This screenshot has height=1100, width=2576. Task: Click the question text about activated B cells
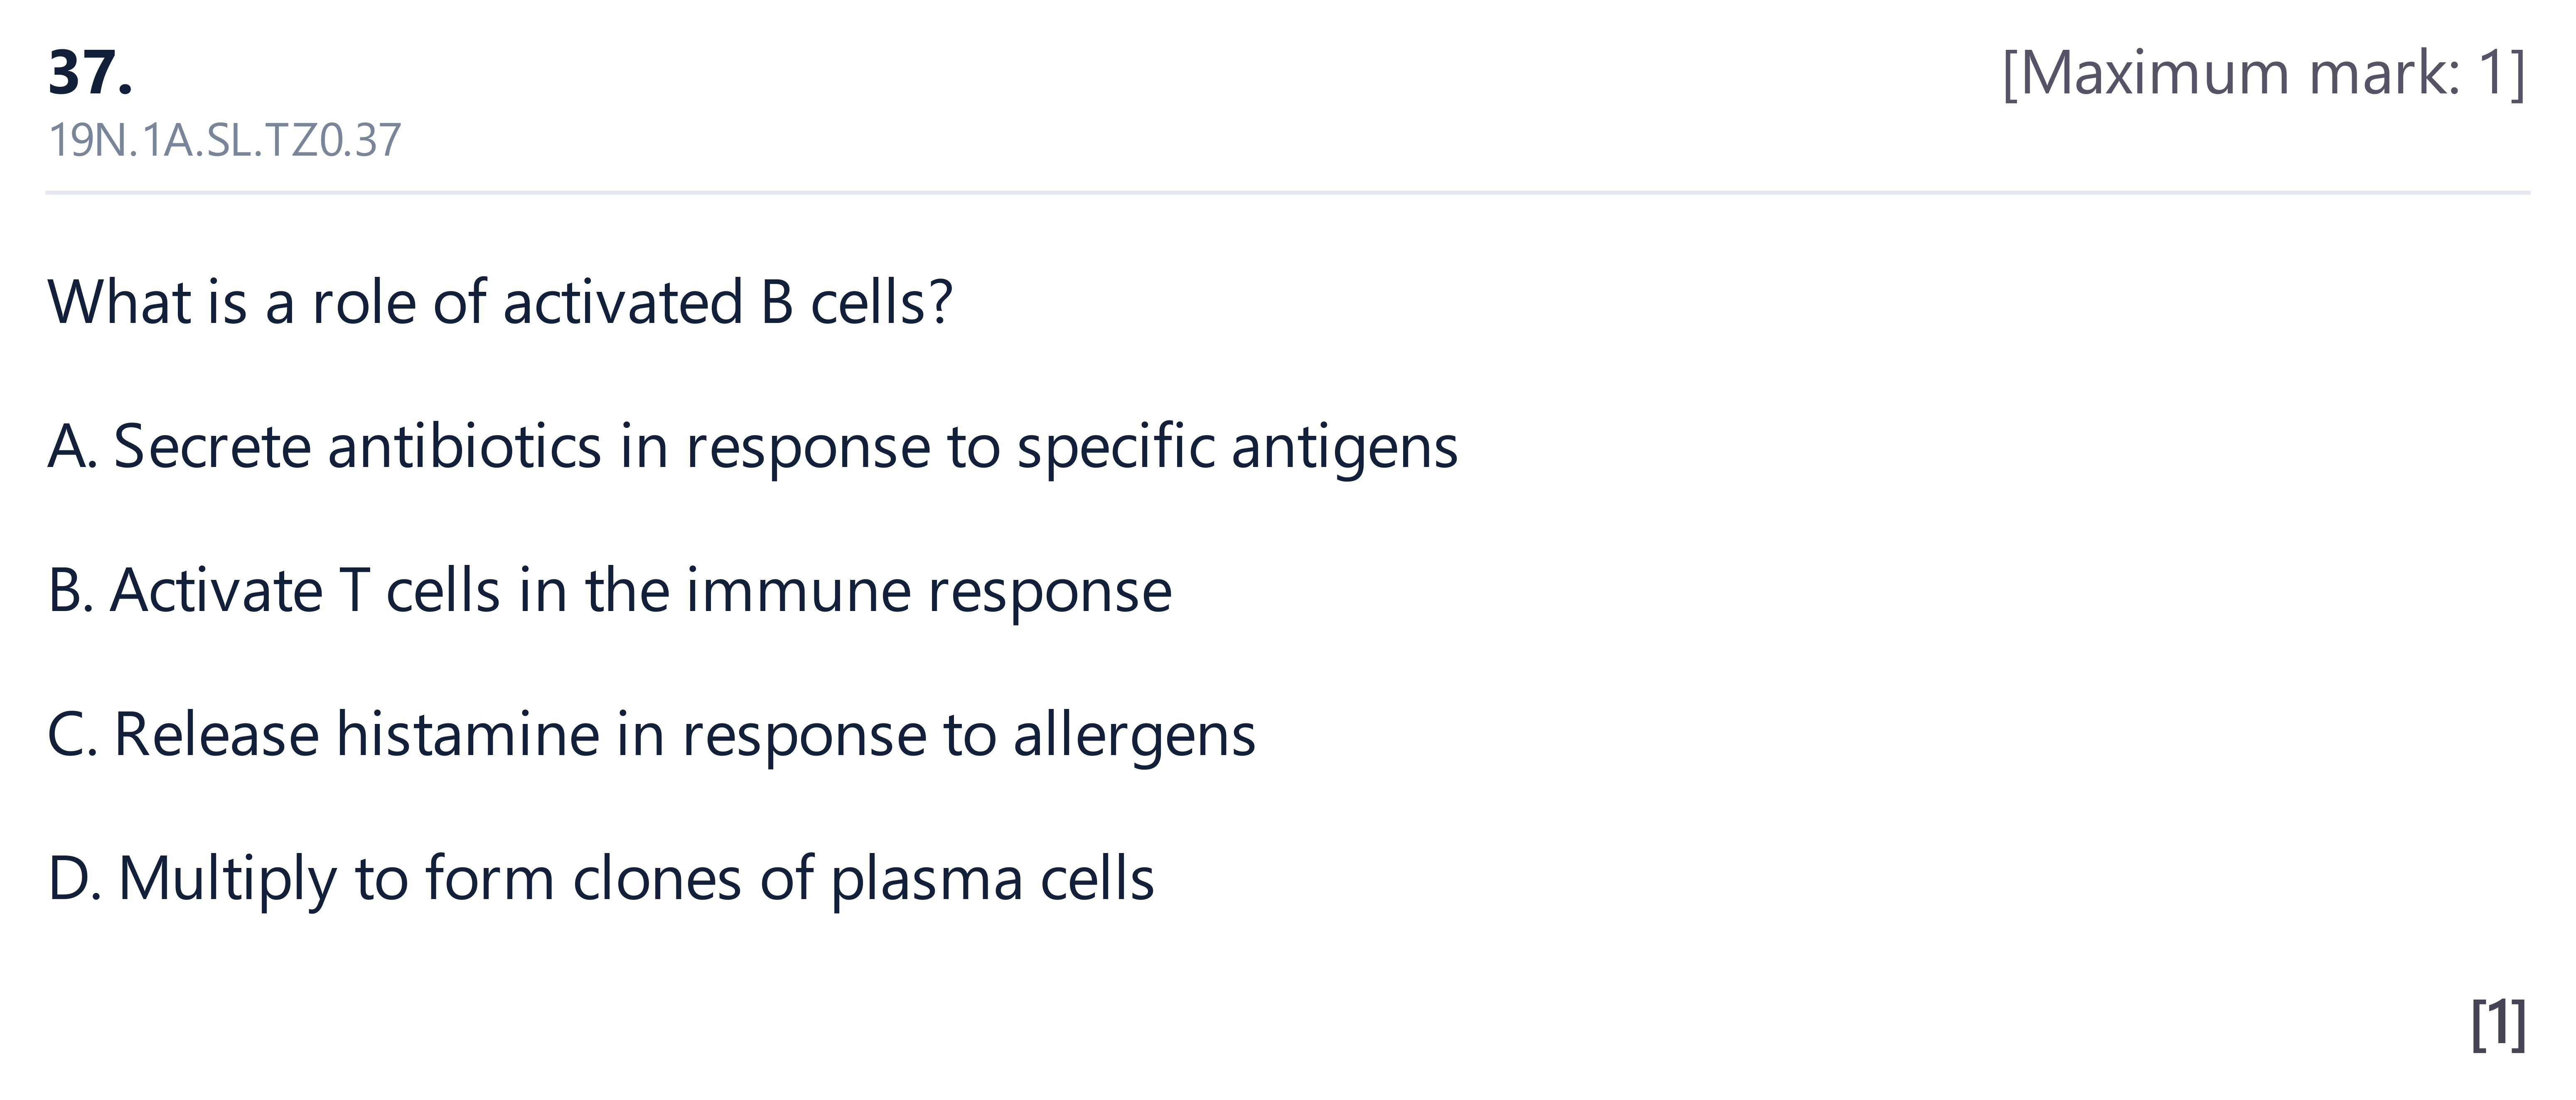tap(500, 302)
